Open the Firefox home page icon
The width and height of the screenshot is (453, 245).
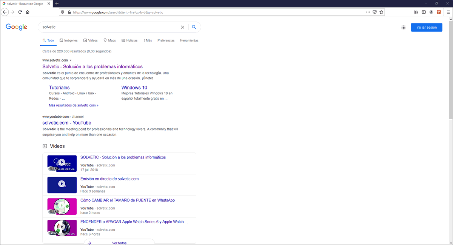pyautogui.click(x=28, y=12)
